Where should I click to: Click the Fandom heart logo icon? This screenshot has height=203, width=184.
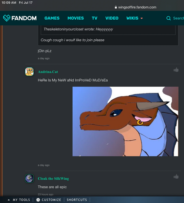(x=6, y=18)
